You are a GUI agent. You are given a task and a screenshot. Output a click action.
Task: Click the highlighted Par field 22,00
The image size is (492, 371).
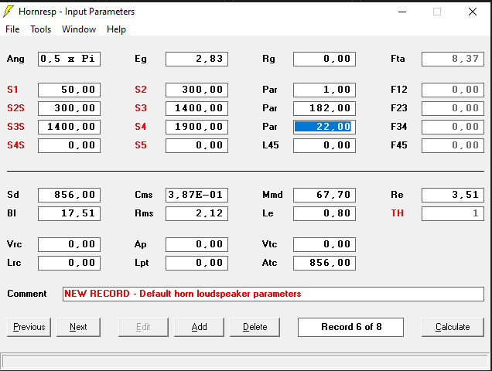324,127
